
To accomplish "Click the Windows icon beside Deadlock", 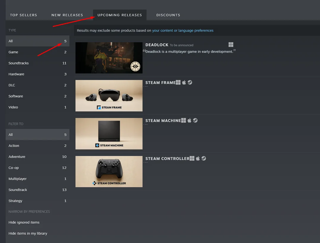I will tap(231, 45).
